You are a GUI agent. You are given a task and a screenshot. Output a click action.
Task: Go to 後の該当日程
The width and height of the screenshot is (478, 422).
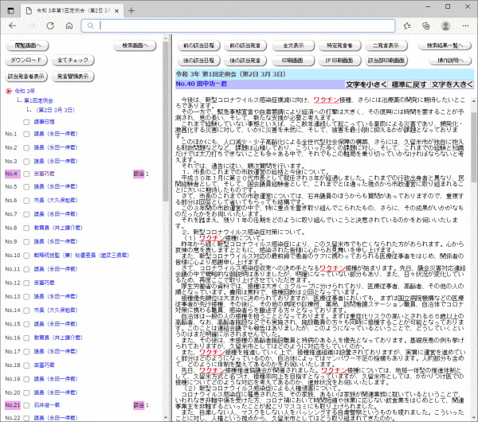click(198, 61)
